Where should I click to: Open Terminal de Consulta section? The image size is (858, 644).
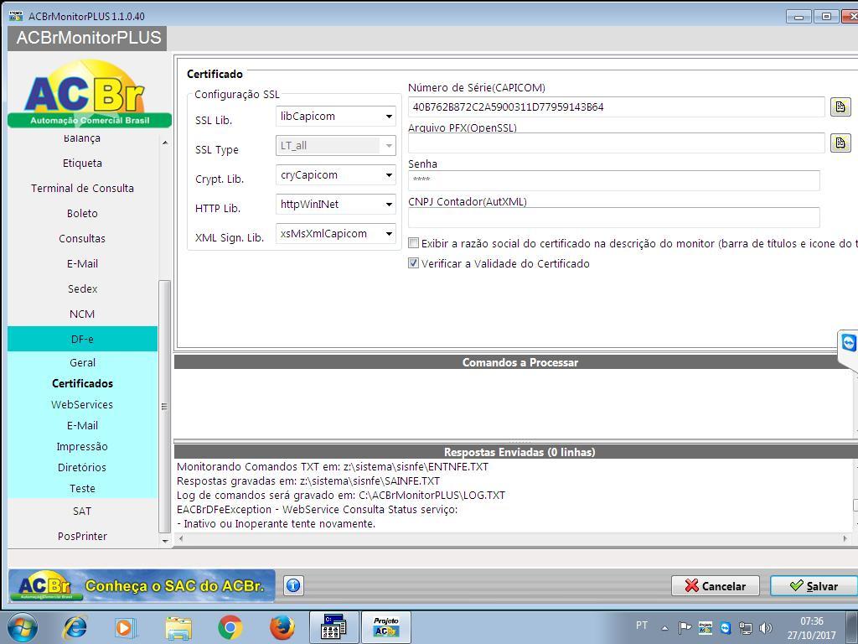tap(82, 189)
